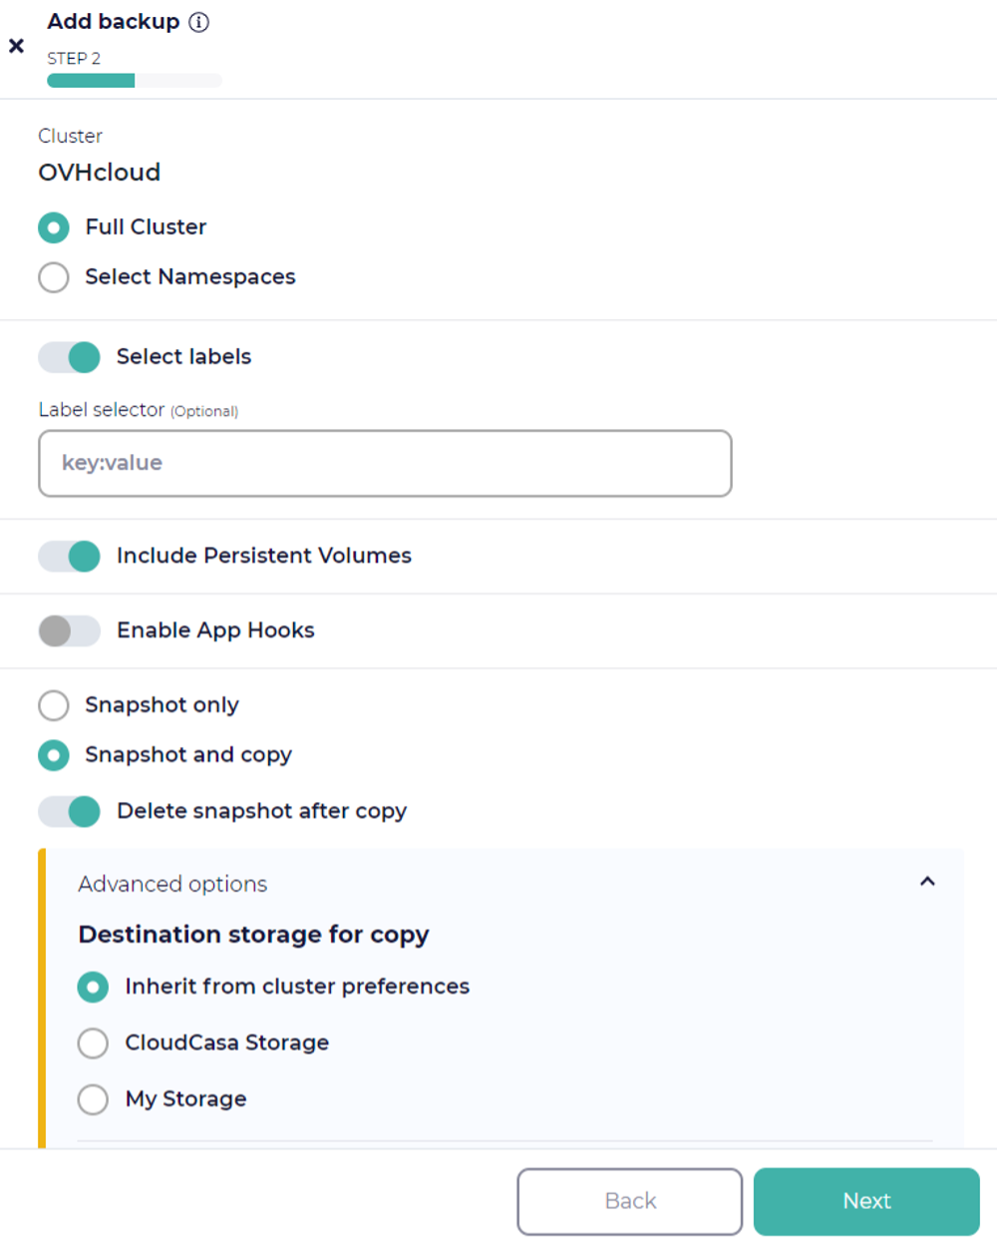Click the Step 2 progress bar
Viewport: 997px width, 1249px height.
pyautogui.click(x=134, y=81)
